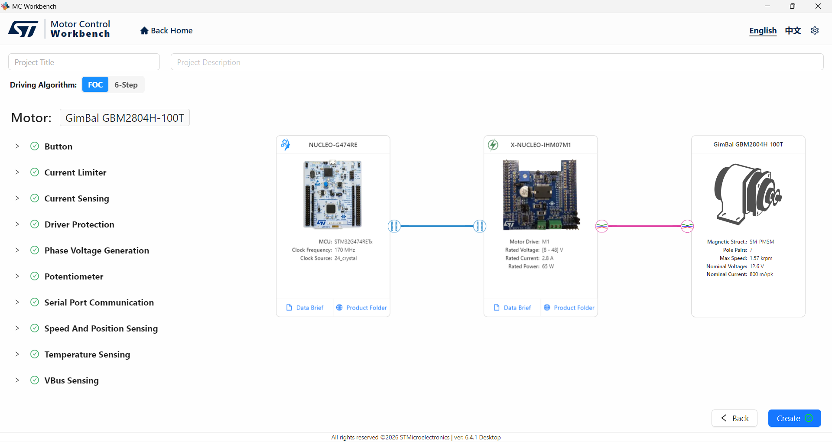Screen dimensions: 832x442
Task: Click the X-NUCLEO-IHM07M1 board image
Action: (x=540, y=195)
